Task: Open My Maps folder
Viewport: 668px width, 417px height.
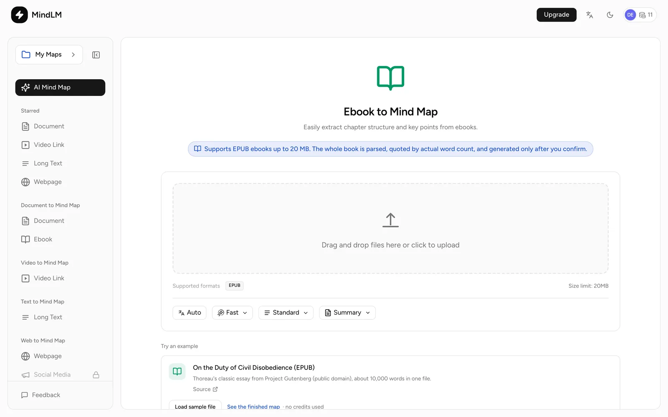Action: coord(49,55)
